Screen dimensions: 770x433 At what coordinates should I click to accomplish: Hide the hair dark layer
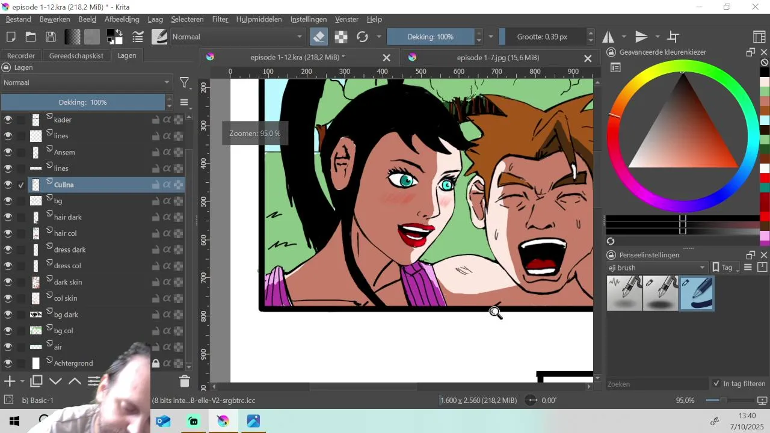pos(8,217)
